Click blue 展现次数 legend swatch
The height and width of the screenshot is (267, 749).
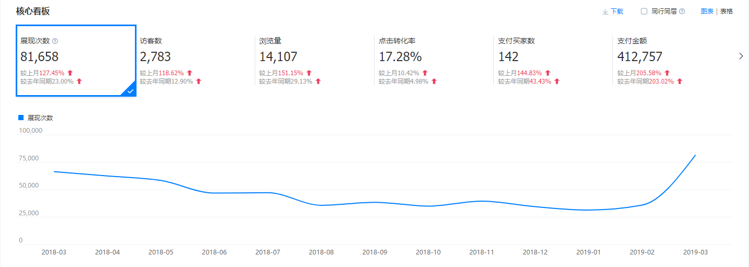tap(21, 118)
